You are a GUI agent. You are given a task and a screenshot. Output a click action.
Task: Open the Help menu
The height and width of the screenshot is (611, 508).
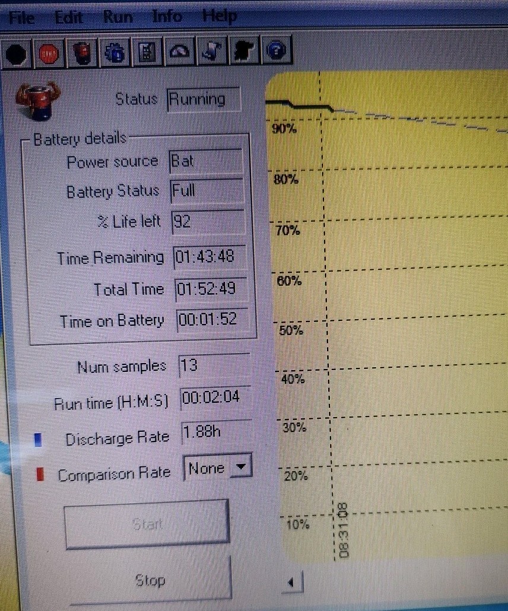pyautogui.click(x=220, y=16)
